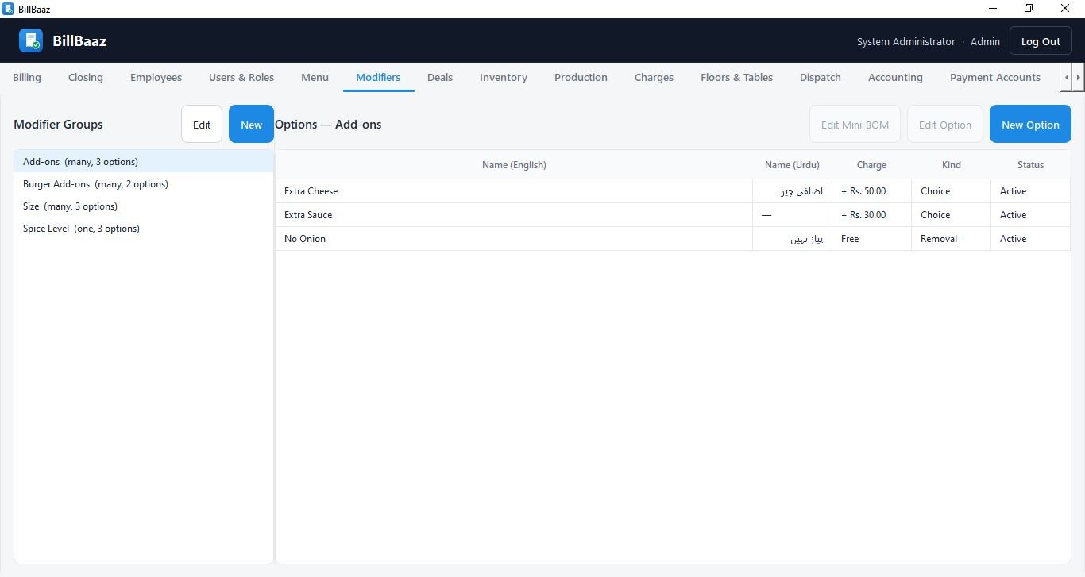Click Choice kind in Extra Sauce row
The image size is (1085, 577).
pos(951,214)
